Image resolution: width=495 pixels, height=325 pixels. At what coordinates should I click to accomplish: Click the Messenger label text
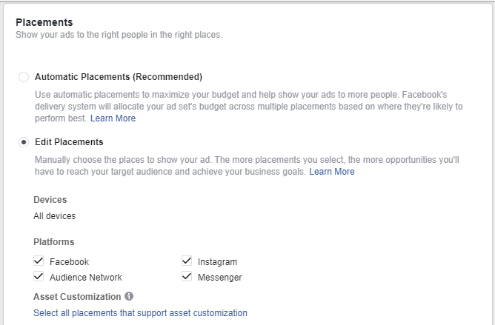coord(220,278)
